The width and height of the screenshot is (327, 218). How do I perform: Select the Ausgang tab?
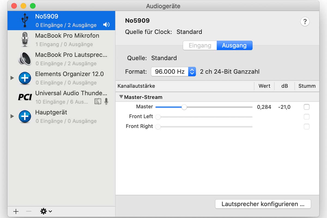[234, 45]
